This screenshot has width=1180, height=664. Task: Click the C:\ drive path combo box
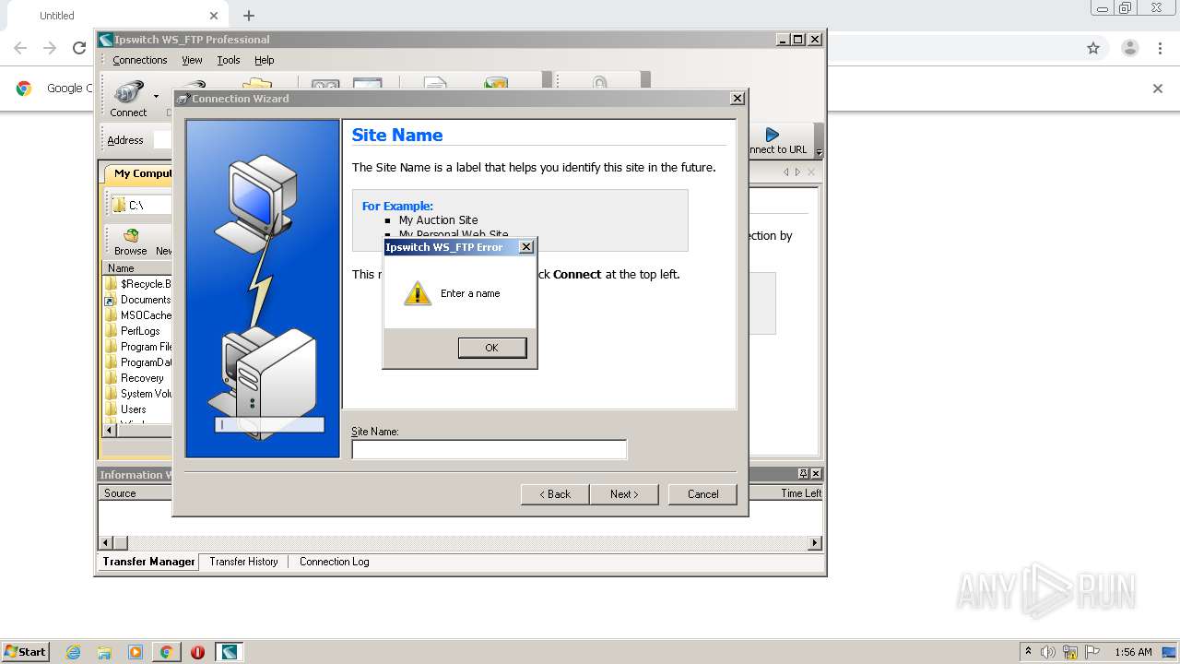click(x=141, y=205)
